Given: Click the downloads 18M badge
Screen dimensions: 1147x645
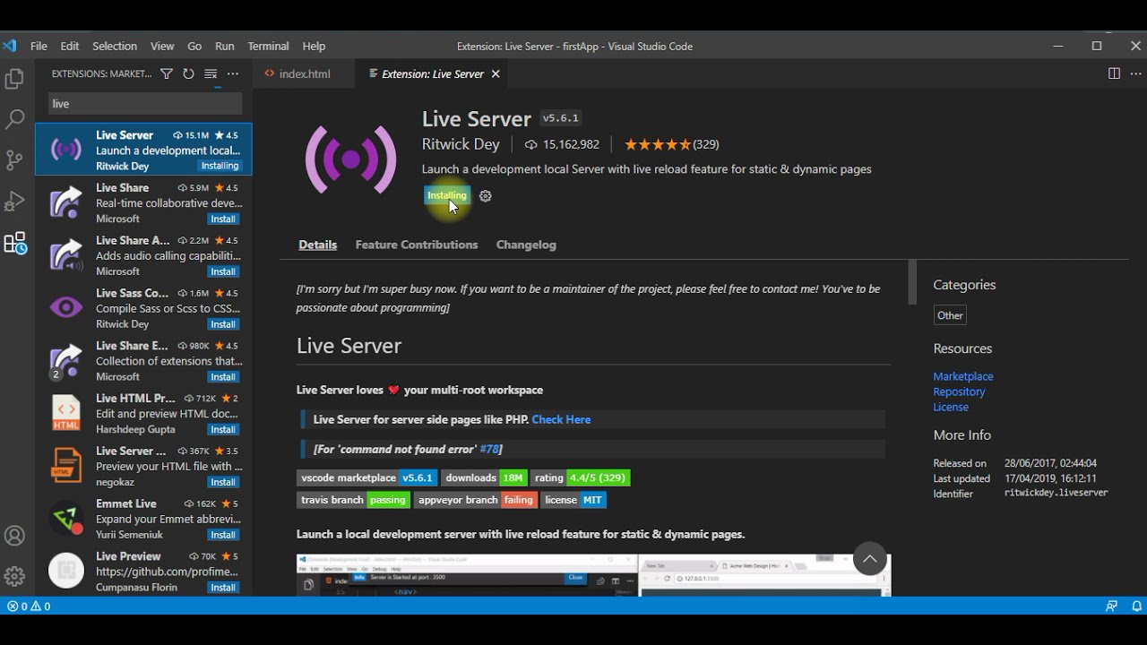Looking at the screenshot, I should (484, 478).
